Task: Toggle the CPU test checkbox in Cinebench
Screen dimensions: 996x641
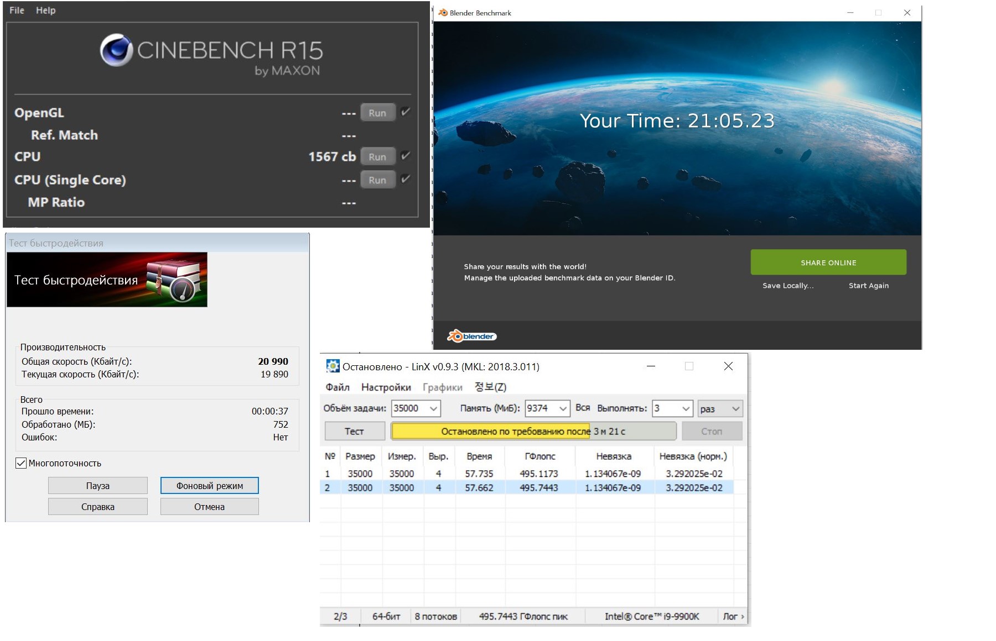Action: [x=406, y=156]
